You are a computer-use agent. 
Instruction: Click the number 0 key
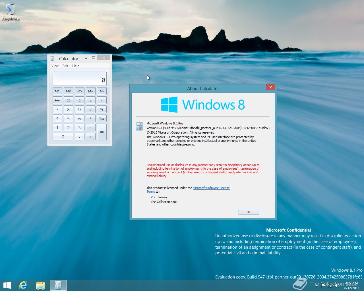tap(63, 137)
